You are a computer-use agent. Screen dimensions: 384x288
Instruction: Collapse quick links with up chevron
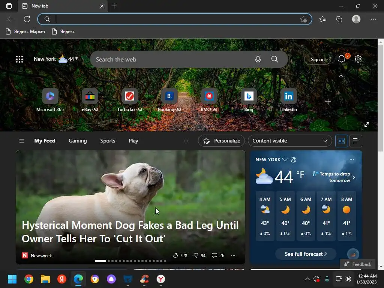point(340,76)
